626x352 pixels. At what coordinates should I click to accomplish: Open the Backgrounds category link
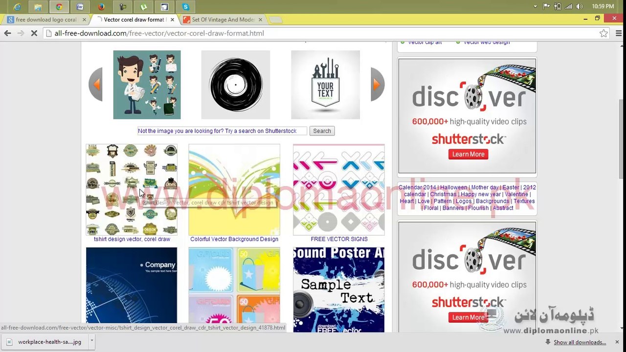click(492, 201)
